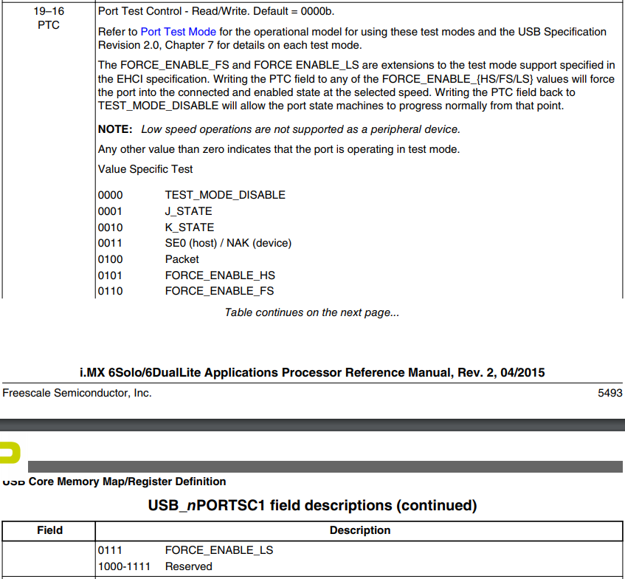Click 'FORCE_ENABLE_FS' in the value list
The height and width of the screenshot is (579, 625).
pyautogui.click(x=219, y=291)
